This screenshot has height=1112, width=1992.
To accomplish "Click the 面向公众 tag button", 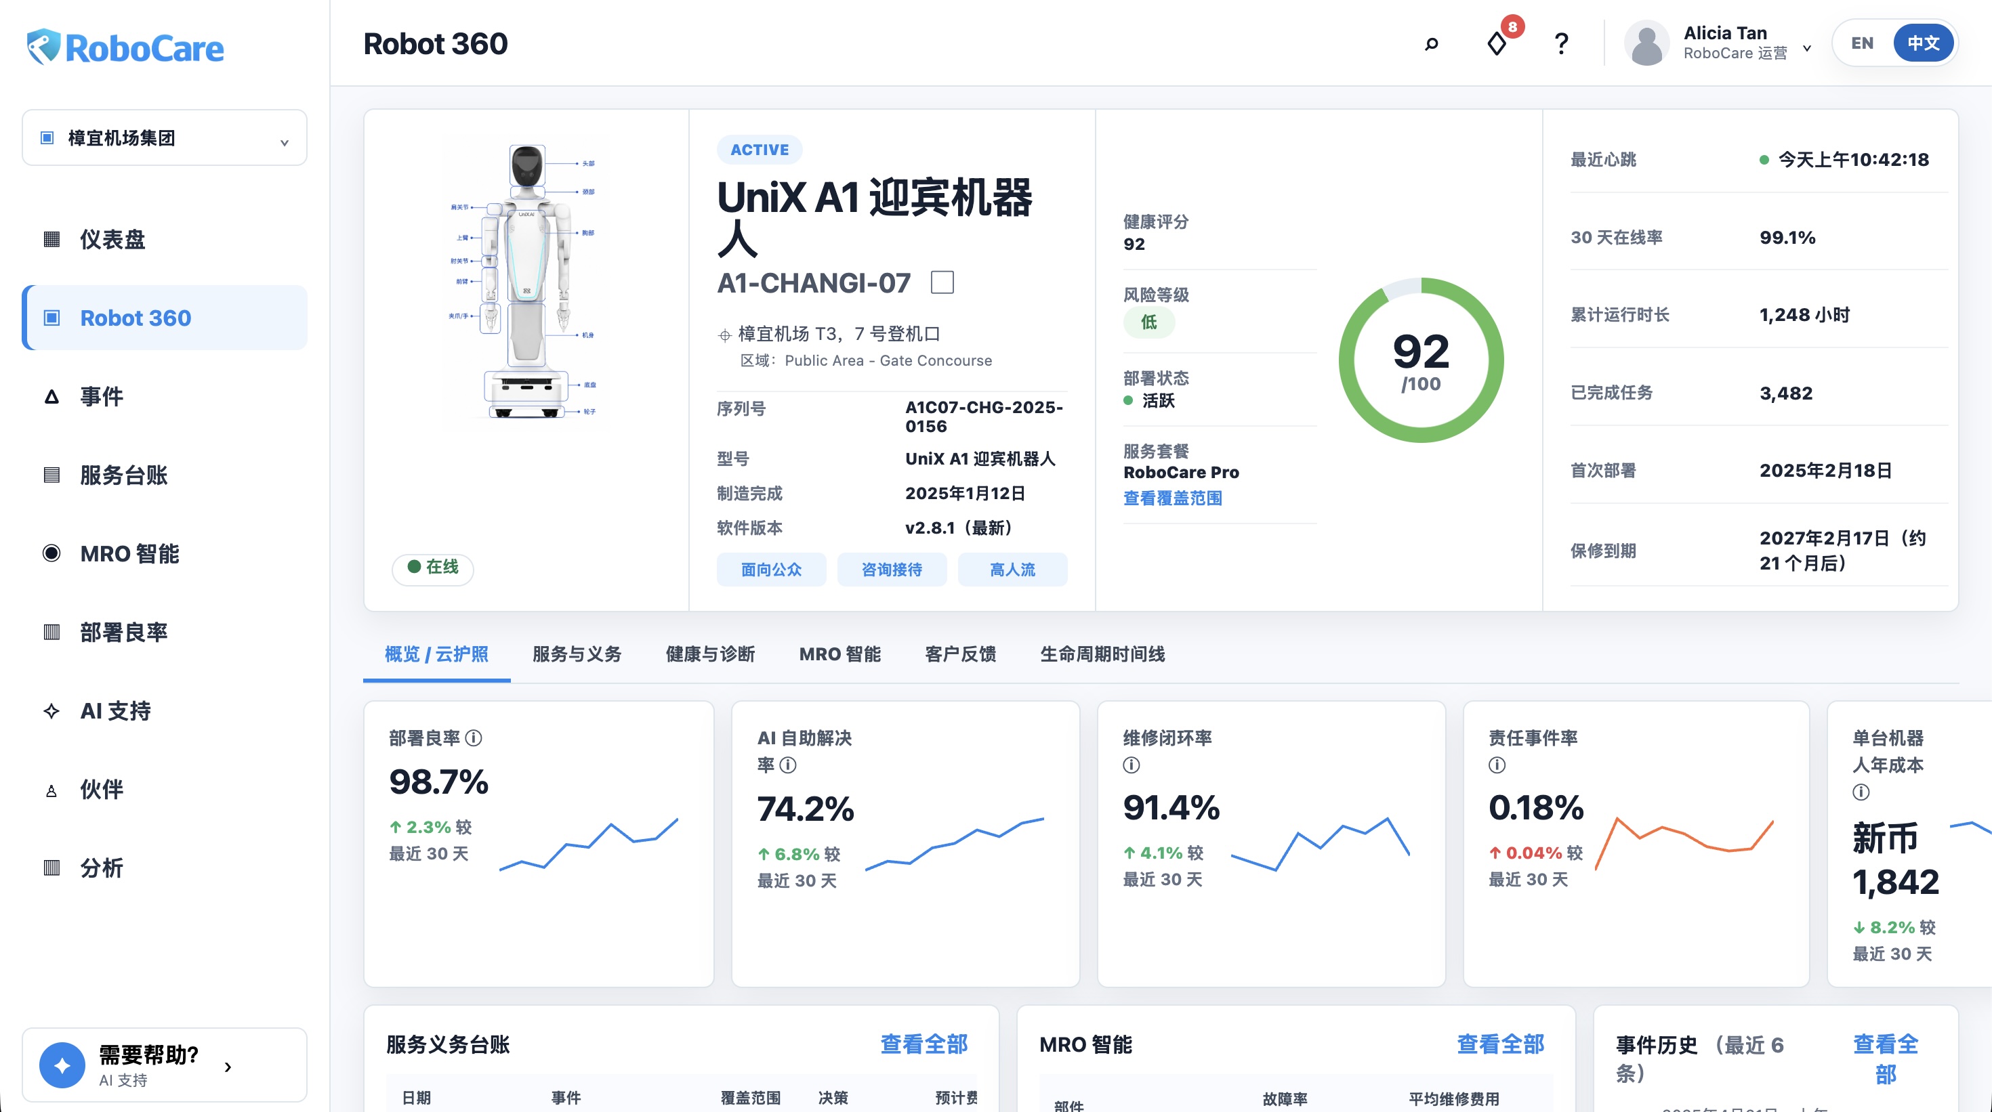I will [771, 570].
